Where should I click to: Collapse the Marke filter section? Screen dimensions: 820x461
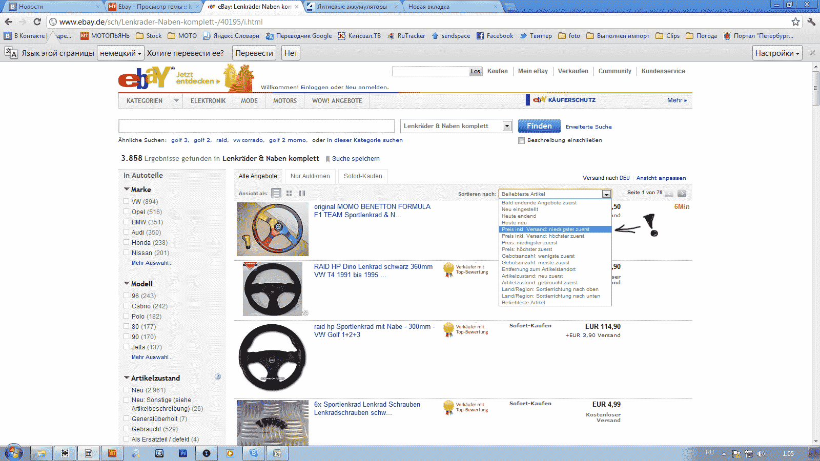click(127, 190)
